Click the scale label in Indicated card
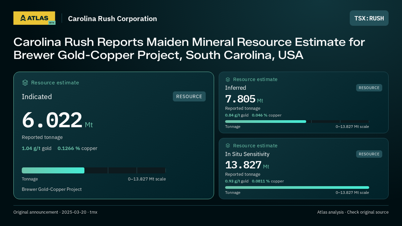The image size is (402, 226). (147, 179)
